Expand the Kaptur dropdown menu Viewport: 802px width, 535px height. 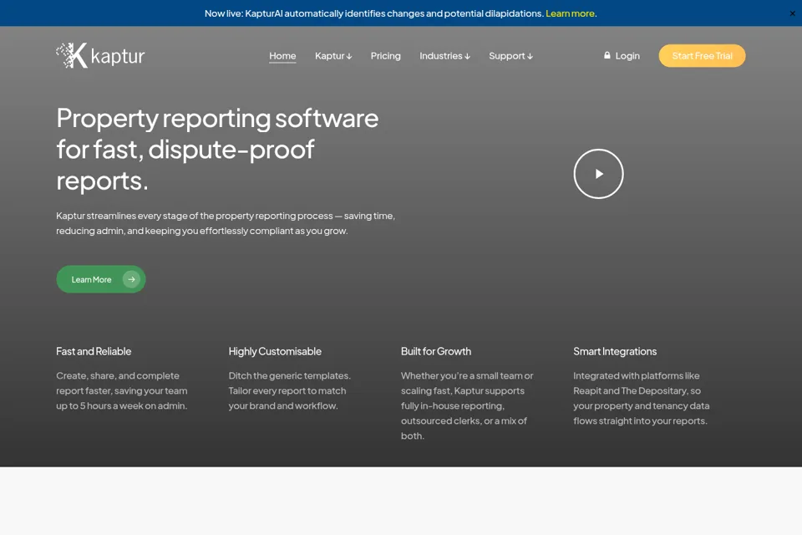(333, 56)
